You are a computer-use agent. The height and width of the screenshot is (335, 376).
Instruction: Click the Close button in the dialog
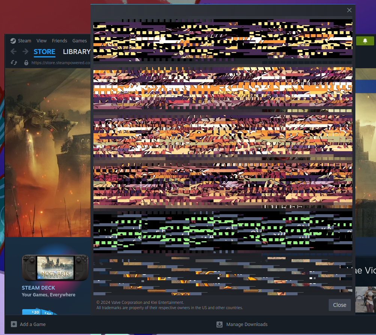[x=340, y=305]
